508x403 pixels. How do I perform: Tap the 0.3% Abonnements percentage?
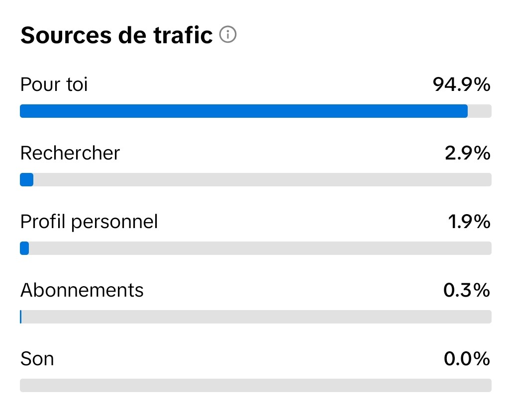pyautogui.click(x=466, y=290)
